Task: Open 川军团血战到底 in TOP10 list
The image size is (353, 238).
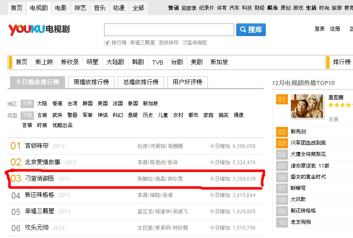Action: pos(308,143)
